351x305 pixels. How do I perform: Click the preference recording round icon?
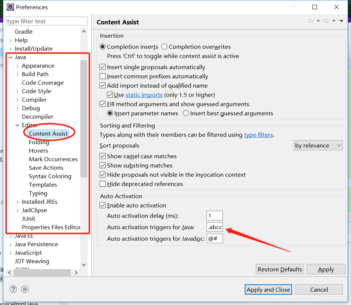point(25,289)
